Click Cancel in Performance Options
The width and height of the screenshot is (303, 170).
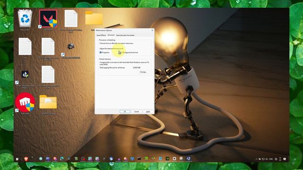click(x=136, y=111)
